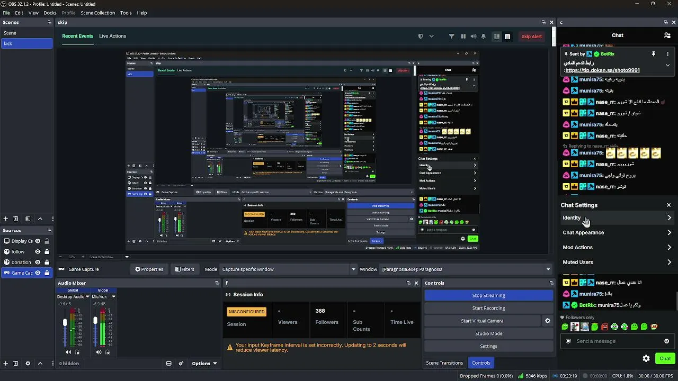
Task: Unlock the donation source
Action: click(47, 262)
